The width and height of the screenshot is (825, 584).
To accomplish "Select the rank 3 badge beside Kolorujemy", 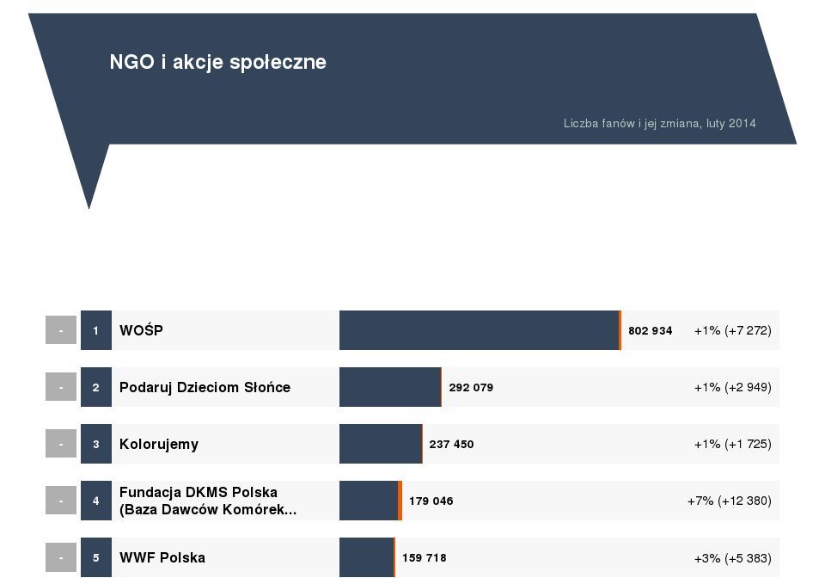I will [x=96, y=444].
